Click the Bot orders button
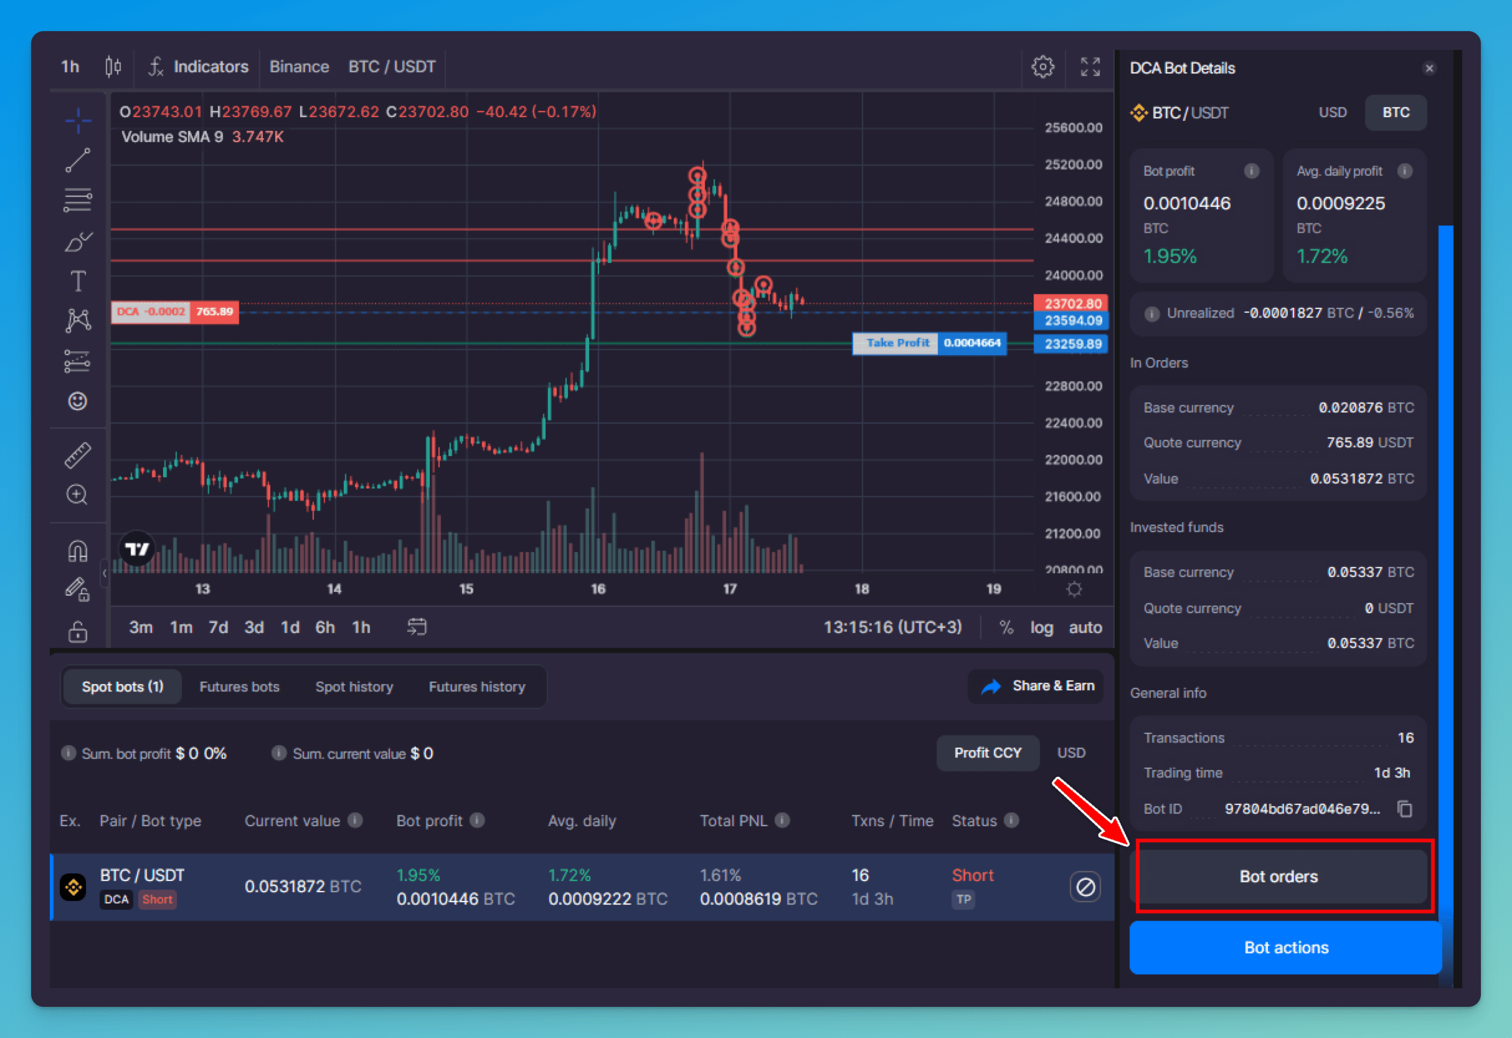The height and width of the screenshot is (1038, 1512). 1278,875
